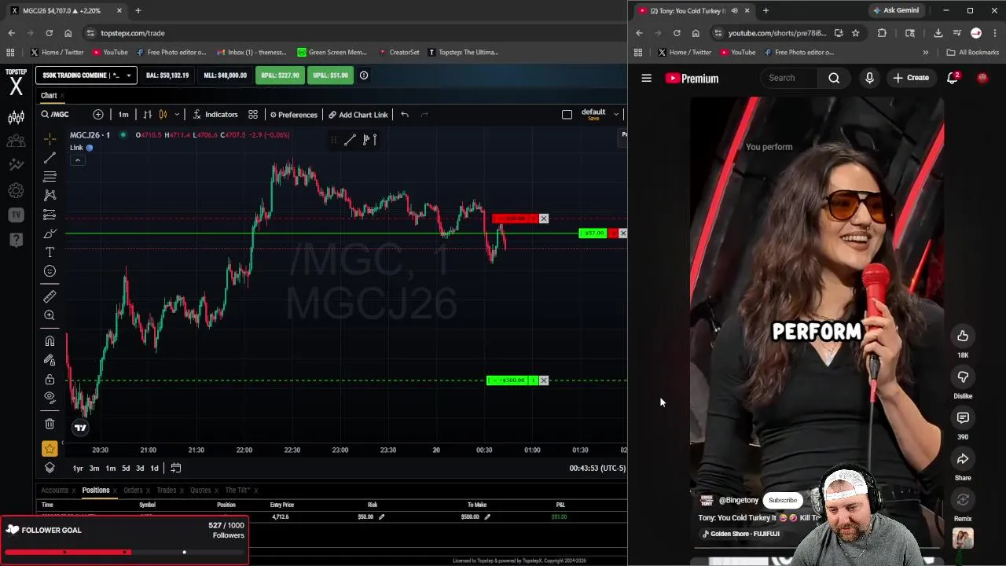This screenshot has width=1006, height=566.
Task: Click the /MGC symbol search field
Action: pyautogui.click(x=61, y=115)
